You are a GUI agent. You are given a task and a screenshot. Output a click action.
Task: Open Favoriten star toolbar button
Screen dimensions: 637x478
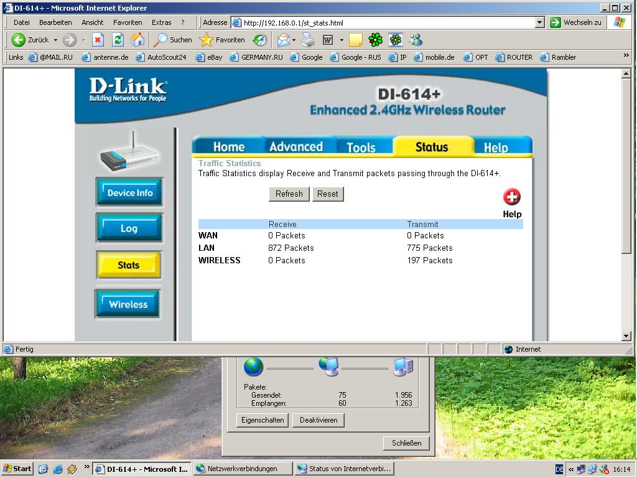[222, 40]
